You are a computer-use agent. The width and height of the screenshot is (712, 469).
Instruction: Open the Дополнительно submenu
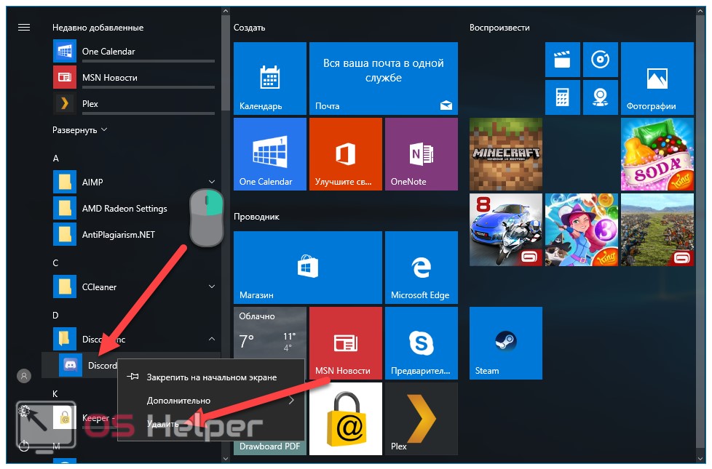[x=178, y=401]
